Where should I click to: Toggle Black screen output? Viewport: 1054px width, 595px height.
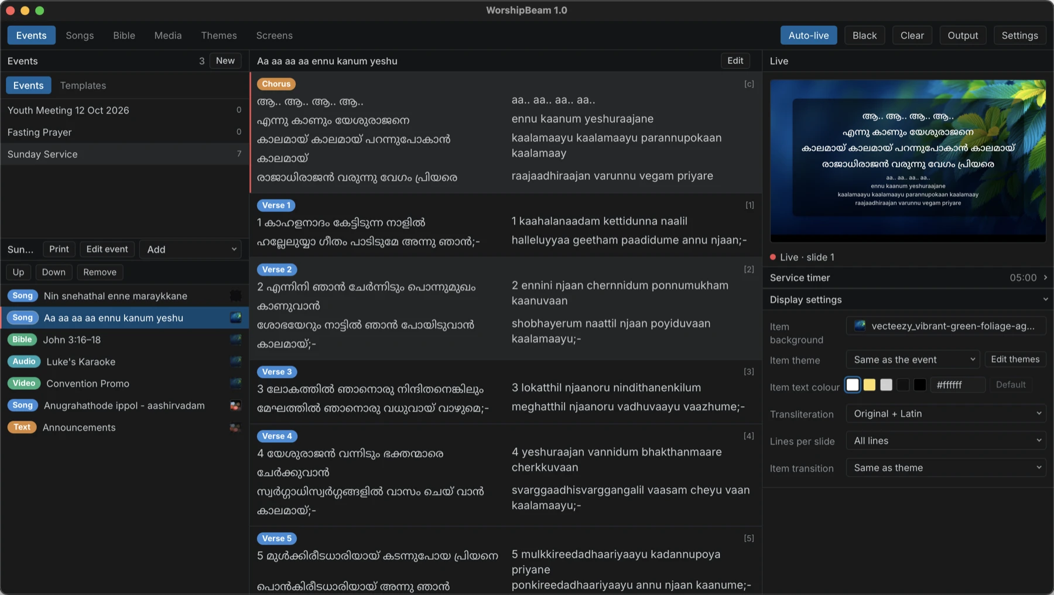point(864,35)
